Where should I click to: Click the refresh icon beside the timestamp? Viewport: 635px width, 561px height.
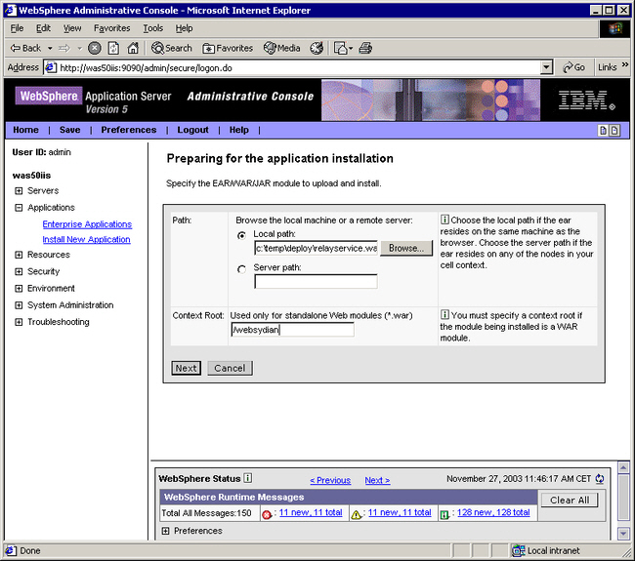(x=600, y=479)
